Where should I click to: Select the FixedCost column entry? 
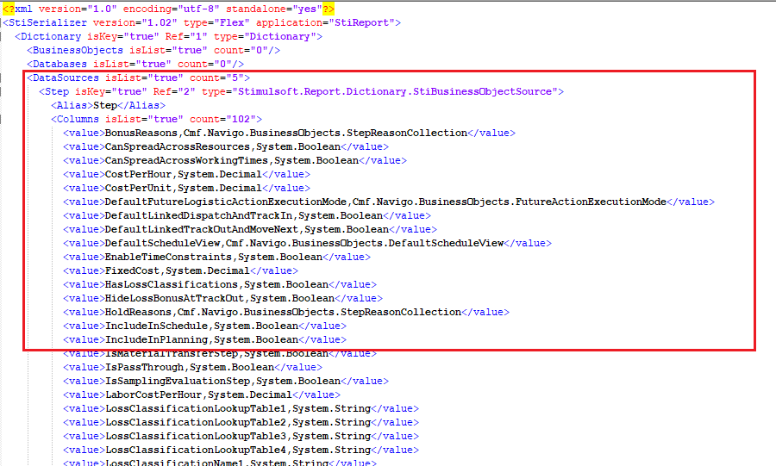click(181, 272)
